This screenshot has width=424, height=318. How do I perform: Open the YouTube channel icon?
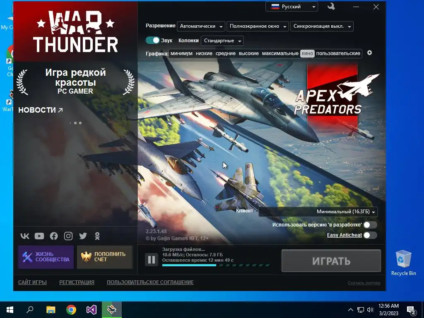[x=39, y=236]
